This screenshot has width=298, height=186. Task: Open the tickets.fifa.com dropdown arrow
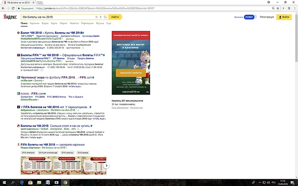(38, 100)
